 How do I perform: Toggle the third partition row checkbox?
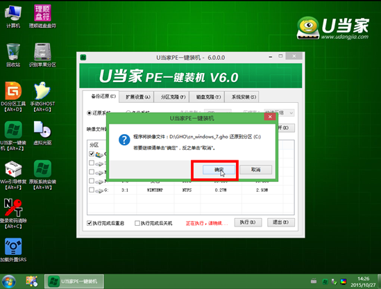(x=92, y=172)
